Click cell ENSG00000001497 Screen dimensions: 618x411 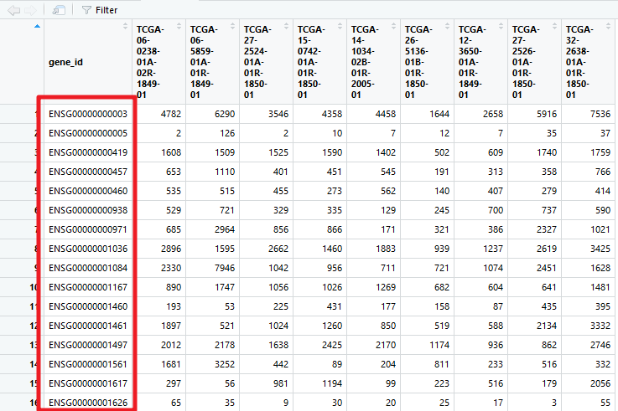[88, 346]
